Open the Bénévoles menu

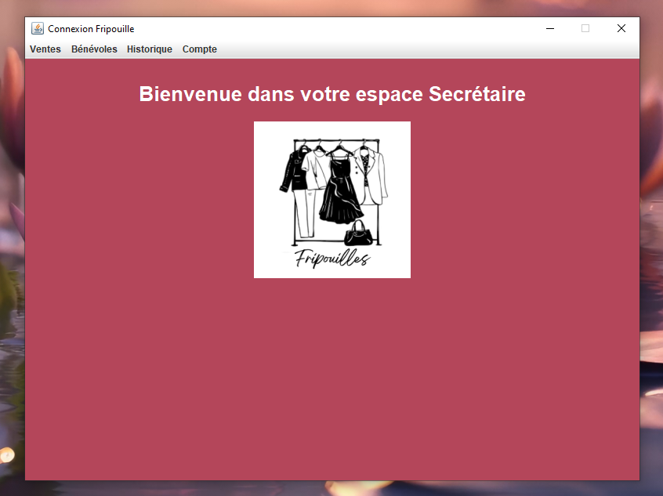point(94,49)
